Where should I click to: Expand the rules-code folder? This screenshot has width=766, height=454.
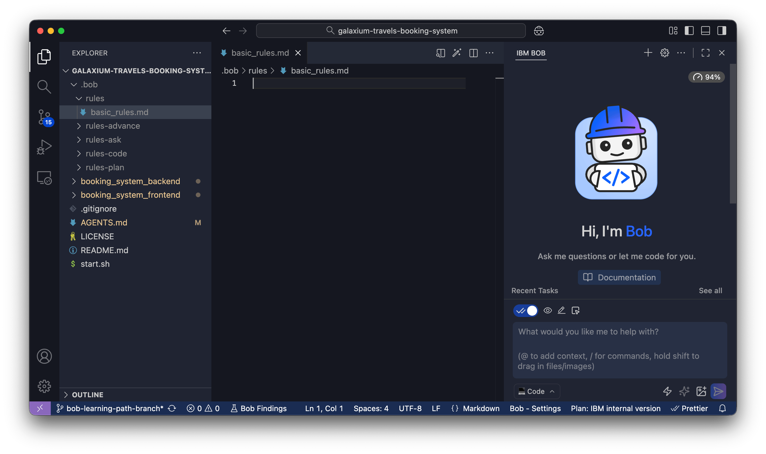(106, 154)
